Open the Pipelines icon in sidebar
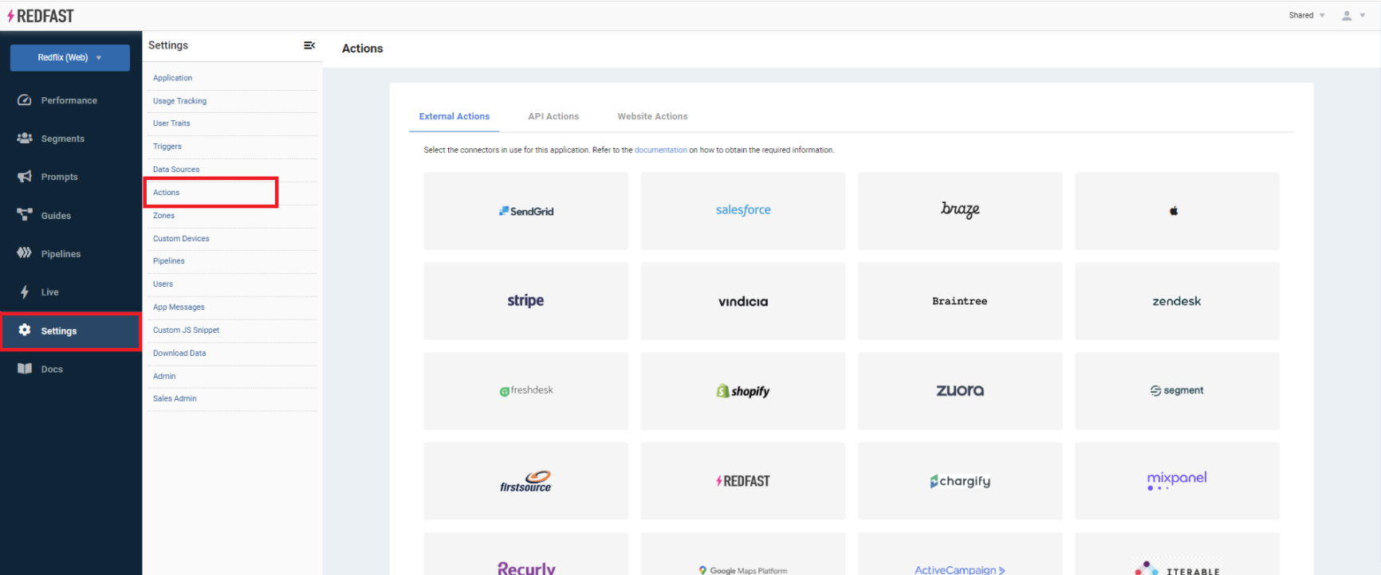The image size is (1381, 575). pos(25,253)
